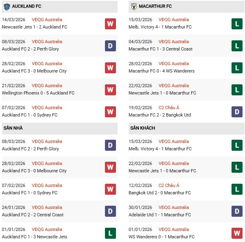Click the Macarthur FC team crest icon
This screenshot has width=245, height=242.
tap(134, 7)
